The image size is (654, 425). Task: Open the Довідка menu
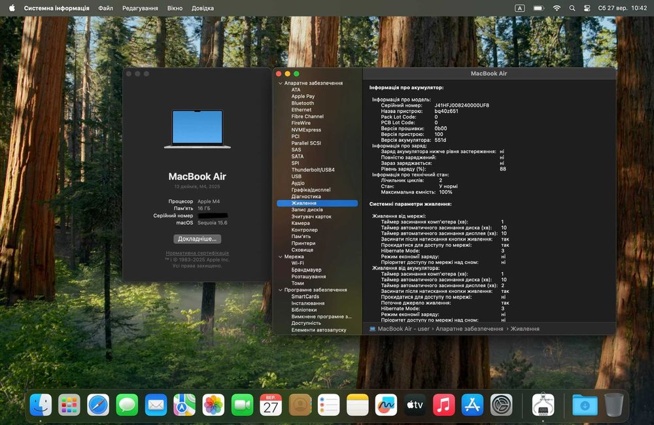click(x=202, y=8)
